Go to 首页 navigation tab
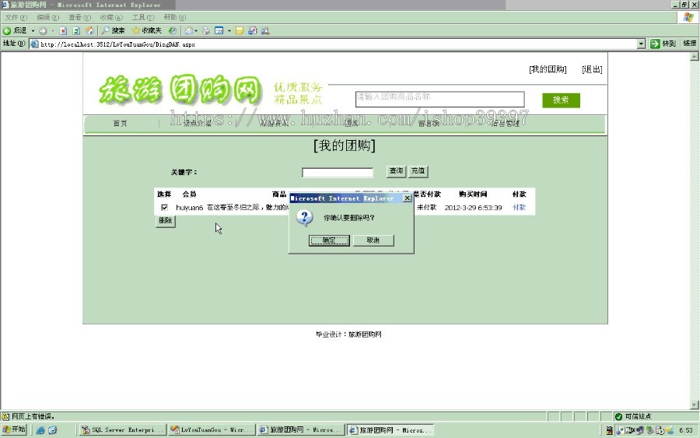The image size is (700, 438). (120, 123)
